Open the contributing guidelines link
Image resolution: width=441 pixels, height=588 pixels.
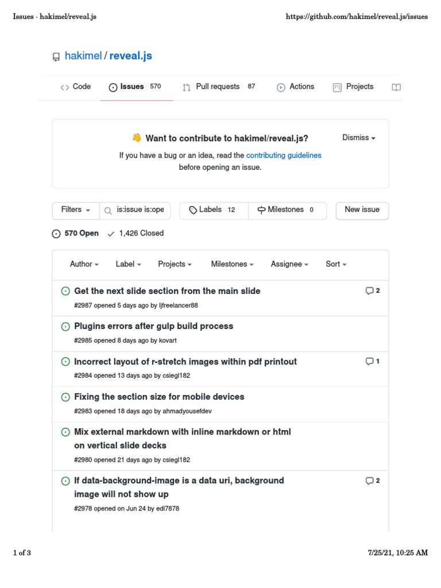coord(284,156)
